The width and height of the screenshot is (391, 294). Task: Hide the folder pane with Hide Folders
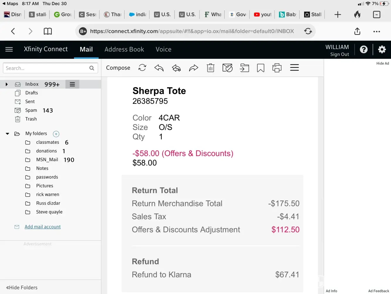pyautogui.click(x=22, y=288)
